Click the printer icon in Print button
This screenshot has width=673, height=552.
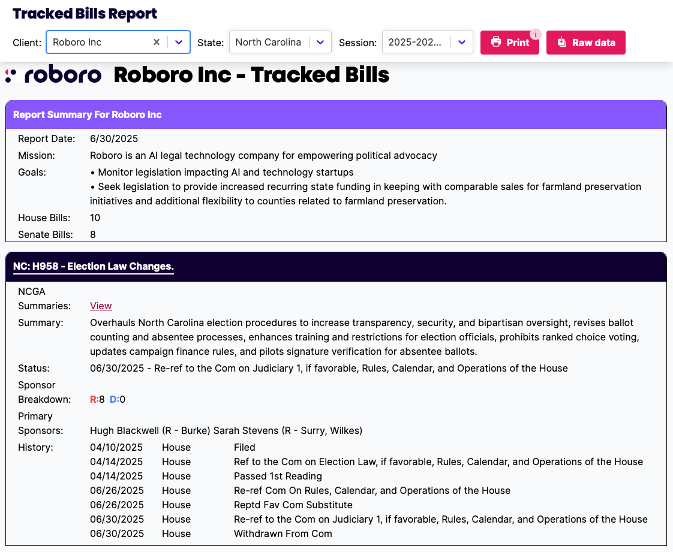(496, 42)
